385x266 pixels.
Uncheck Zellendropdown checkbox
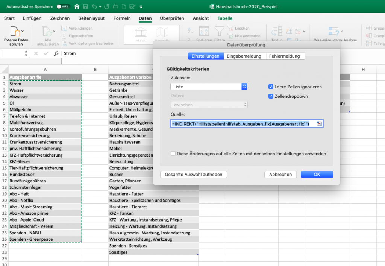tap(271, 96)
